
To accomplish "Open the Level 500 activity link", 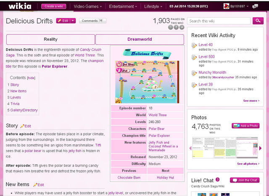I will point(206,57).
